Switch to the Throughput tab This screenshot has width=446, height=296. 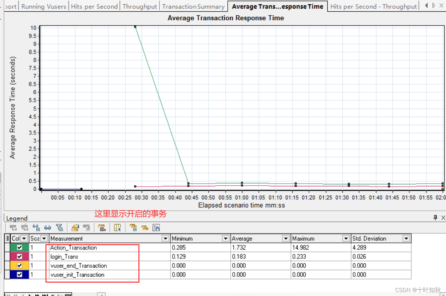click(x=140, y=6)
